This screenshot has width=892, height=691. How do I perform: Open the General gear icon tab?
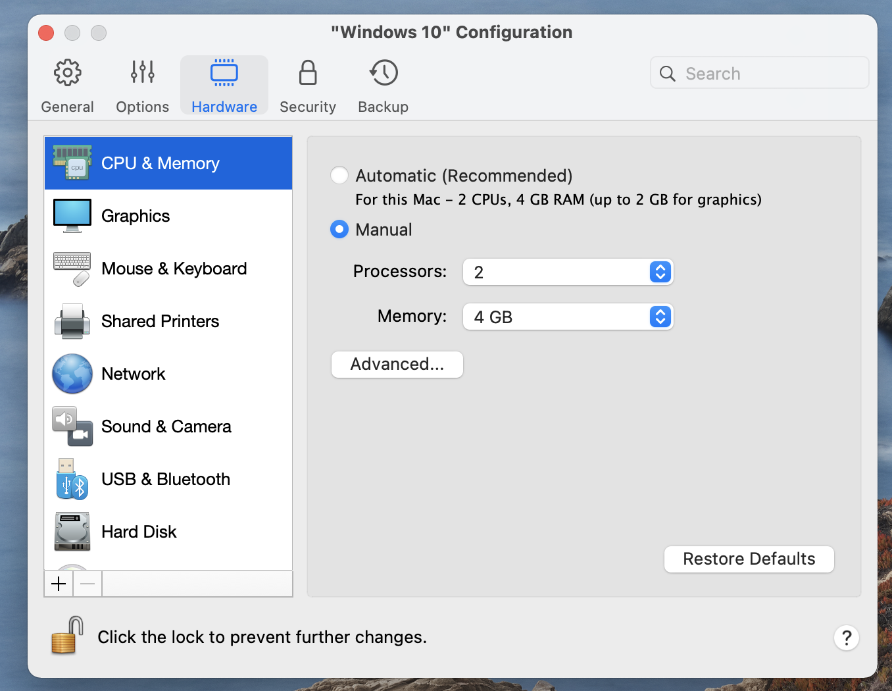point(67,73)
